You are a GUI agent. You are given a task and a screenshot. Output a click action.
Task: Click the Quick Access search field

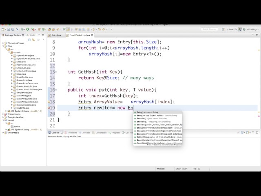[209, 29]
